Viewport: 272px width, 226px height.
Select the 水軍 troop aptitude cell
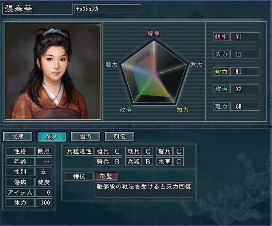[x=164, y=162]
